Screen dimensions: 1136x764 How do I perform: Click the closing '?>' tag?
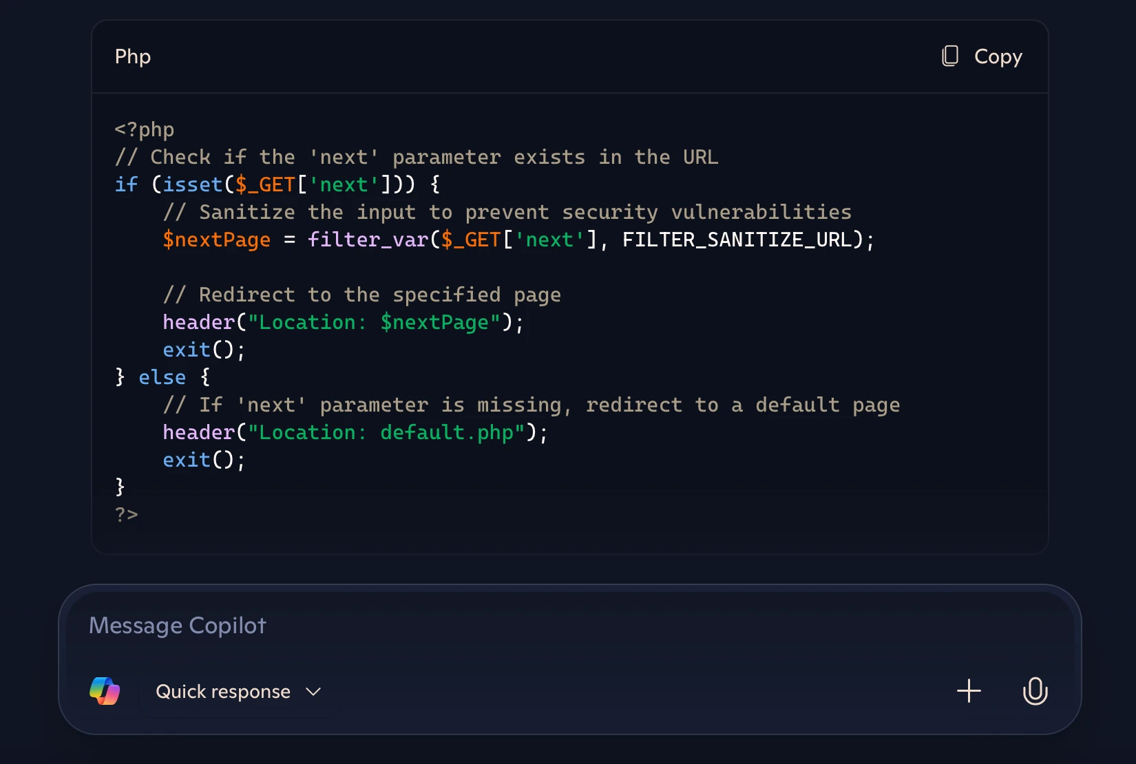(127, 515)
